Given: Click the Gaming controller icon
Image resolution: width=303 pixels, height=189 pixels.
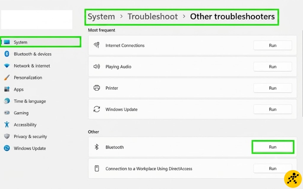Looking at the screenshot, I should click(7, 113).
